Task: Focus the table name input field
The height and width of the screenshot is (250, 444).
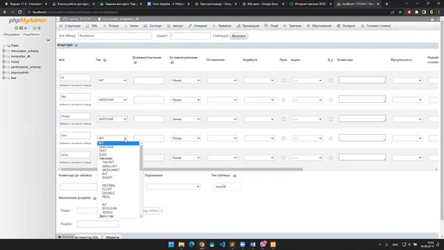Action: point(115,36)
